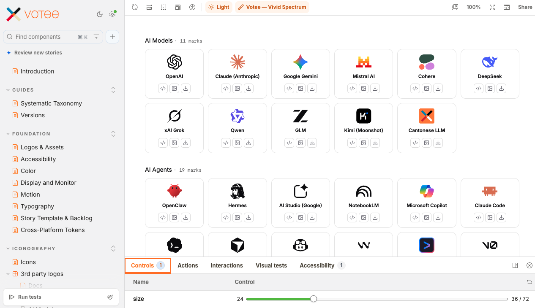Download the Google Gemini logo
535x308 pixels.
pos(312,89)
